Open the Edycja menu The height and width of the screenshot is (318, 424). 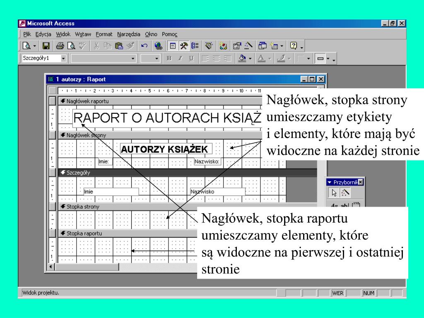coord(43,34)
